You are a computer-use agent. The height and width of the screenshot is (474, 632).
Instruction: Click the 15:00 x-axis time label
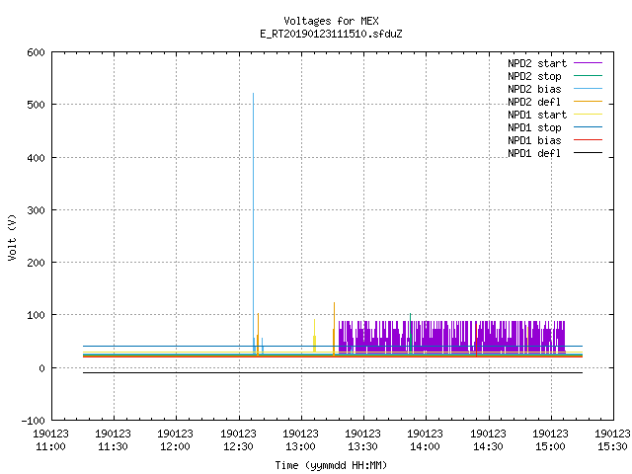(550, 446)
